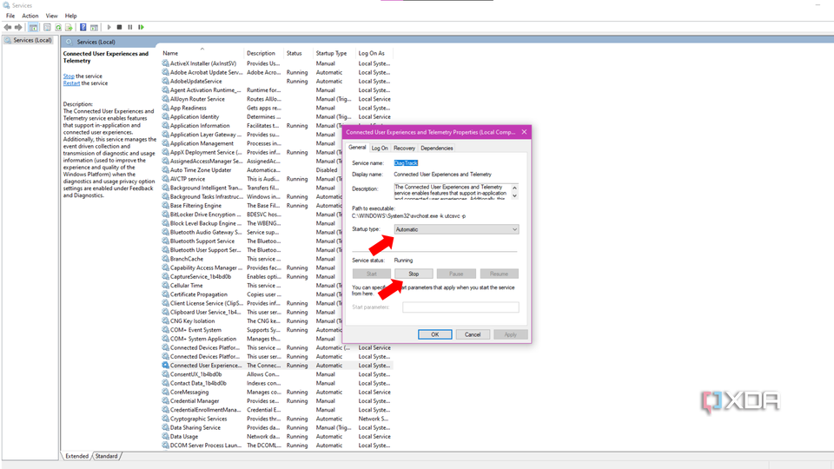Switch to the Dependencies tab

point(437,148)
